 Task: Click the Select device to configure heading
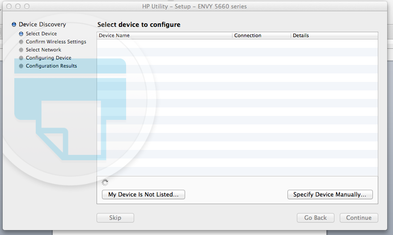click(139, 25)
